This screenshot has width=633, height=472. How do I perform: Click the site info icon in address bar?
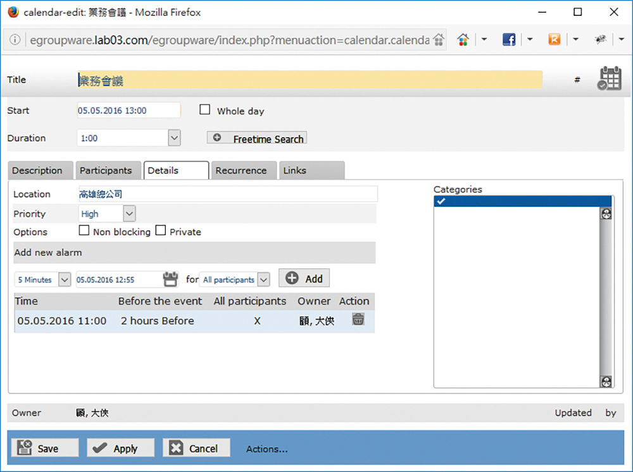click(15, 39)
